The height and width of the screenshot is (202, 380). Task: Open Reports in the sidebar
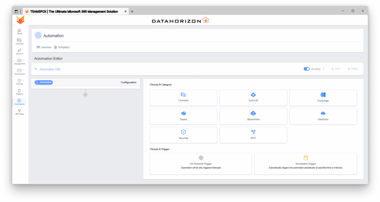point(19,92)
